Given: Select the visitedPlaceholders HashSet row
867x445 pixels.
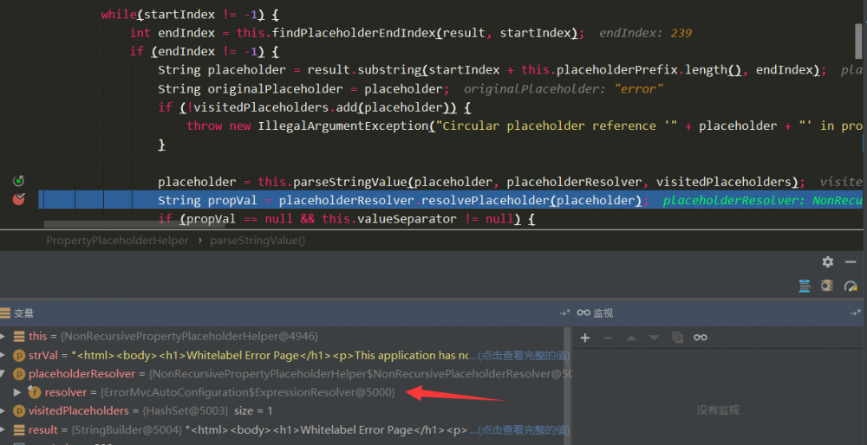Looking at the screenshot, I should point(285,410).
